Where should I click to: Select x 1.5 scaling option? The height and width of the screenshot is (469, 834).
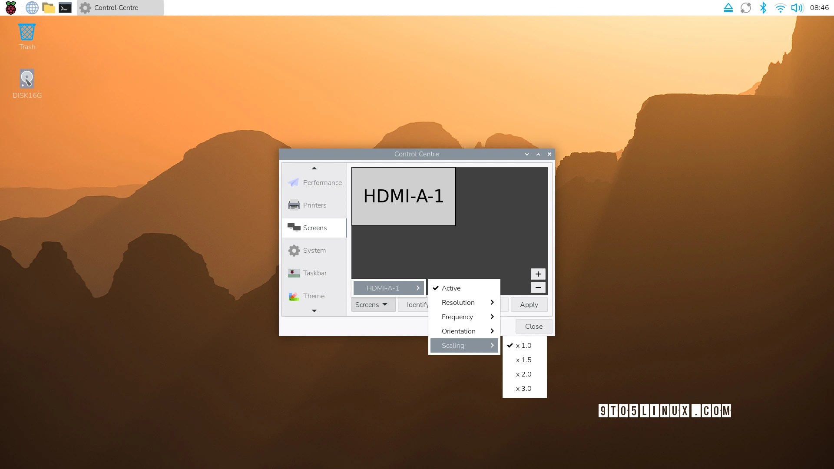(523, 360)
